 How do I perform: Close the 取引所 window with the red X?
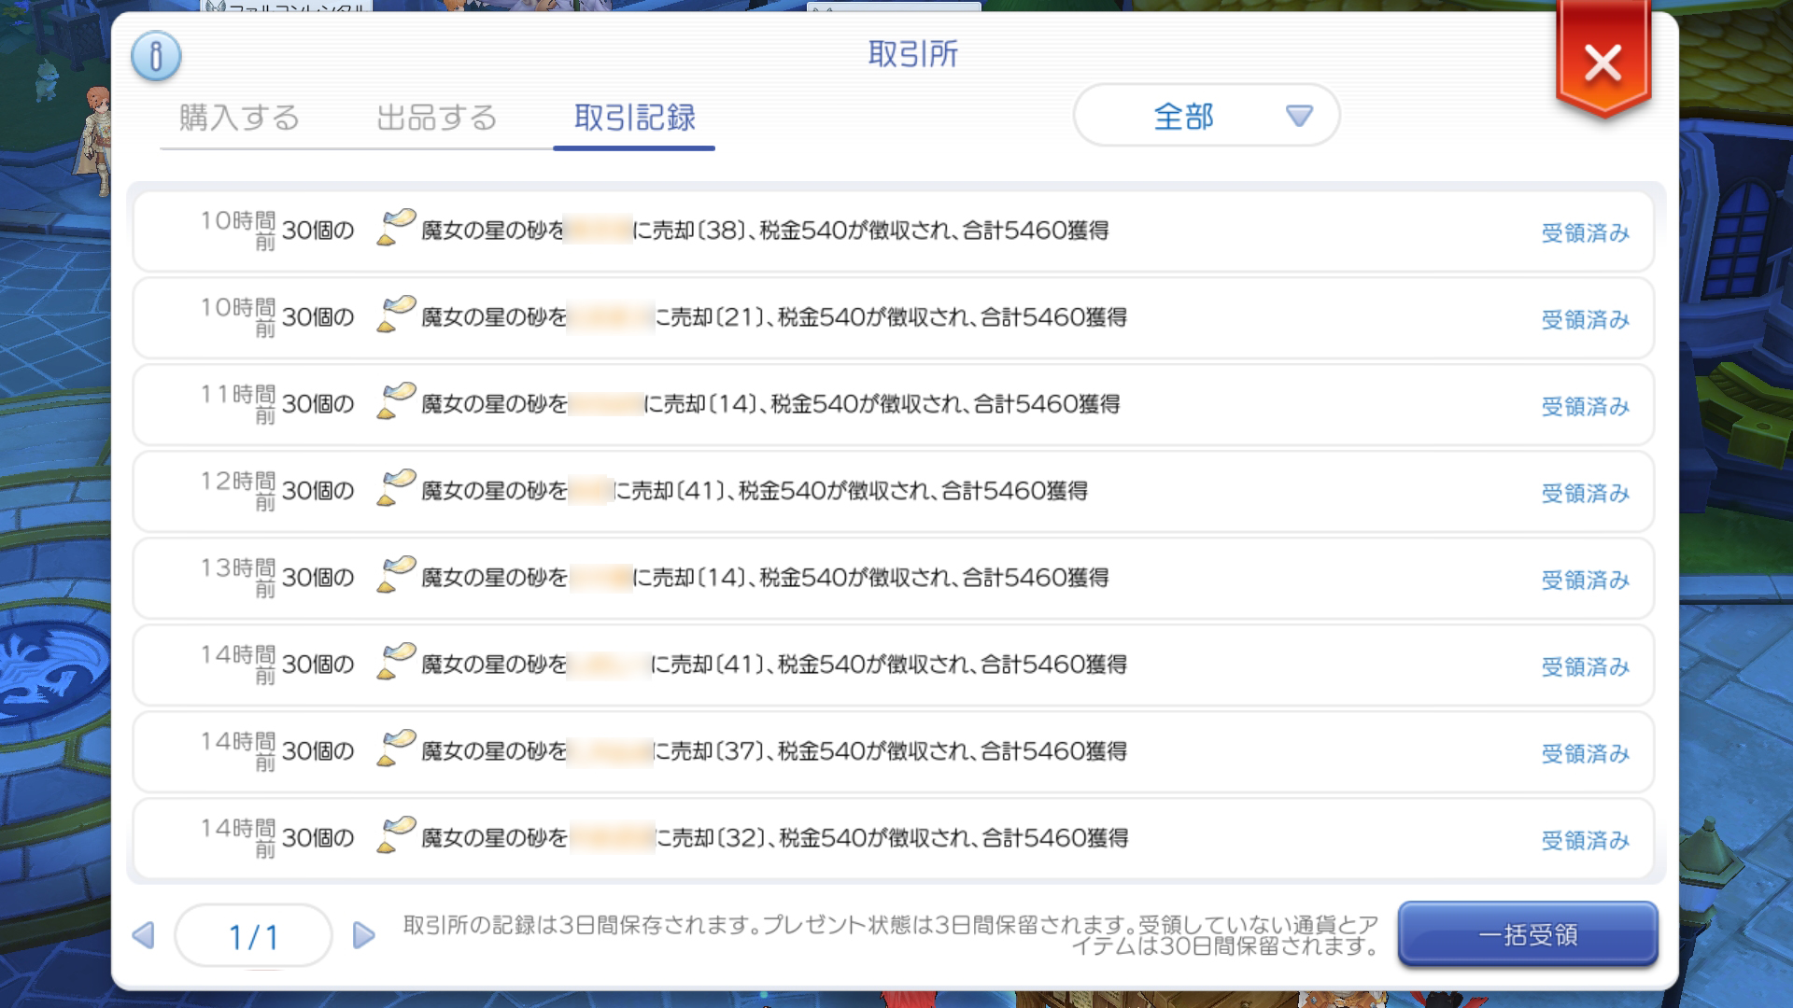pyautogui.click(x=1602, y=63)
